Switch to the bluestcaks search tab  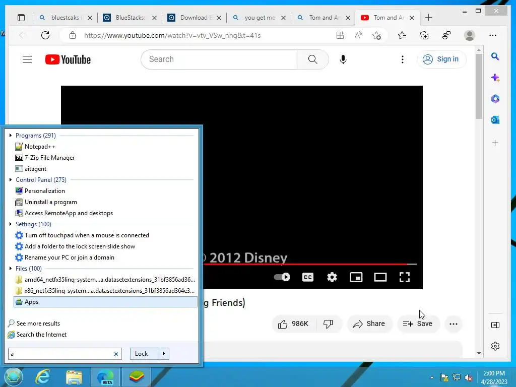[65, 18]
